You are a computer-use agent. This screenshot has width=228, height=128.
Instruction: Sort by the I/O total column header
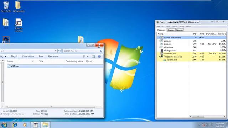click(x=211, y=34)
